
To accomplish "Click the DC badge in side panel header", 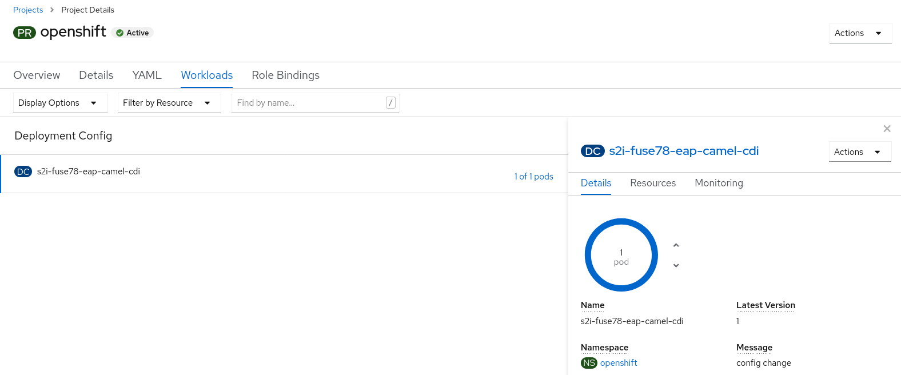I will [592, 151].
